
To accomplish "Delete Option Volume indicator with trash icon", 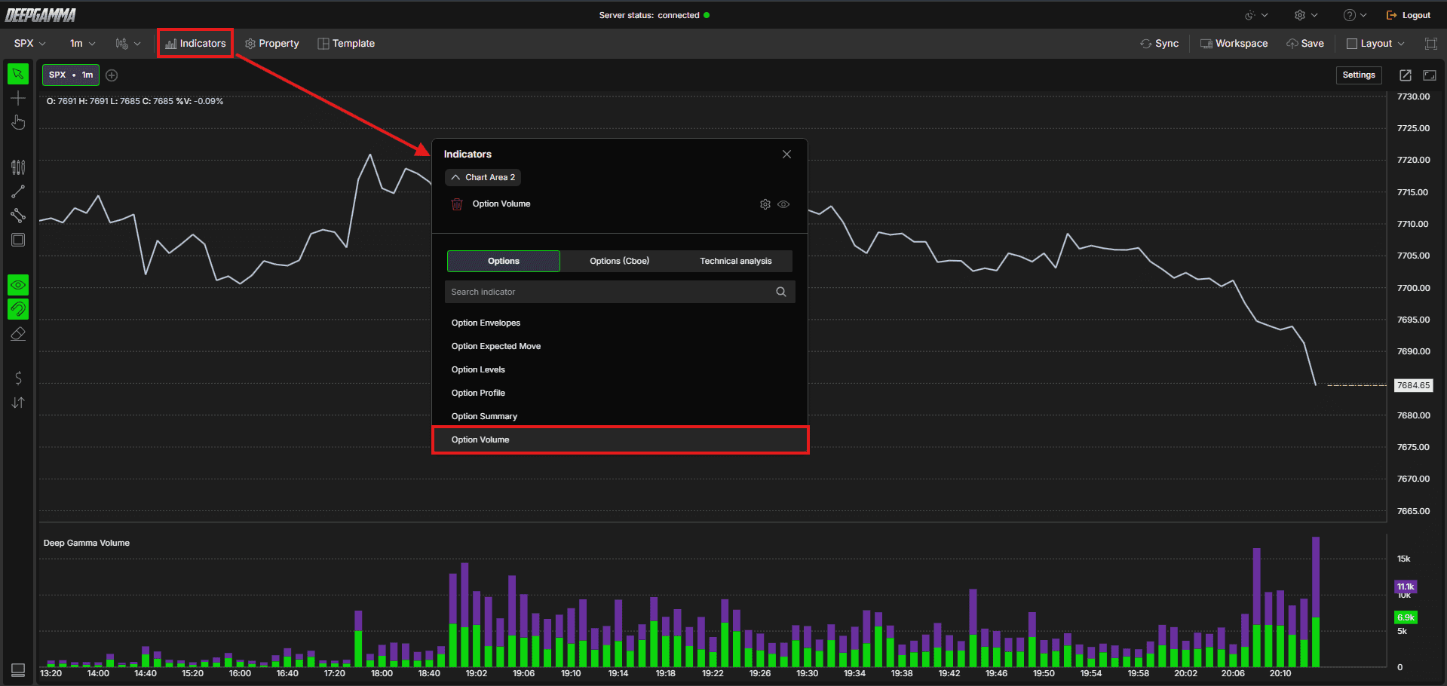I will click(x=457, y=204).
